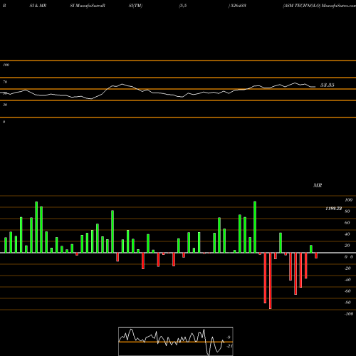The width and height of the screenshot is (356, 356).
Task: Click the -100 label on MR axis
Action: (349, 314)
